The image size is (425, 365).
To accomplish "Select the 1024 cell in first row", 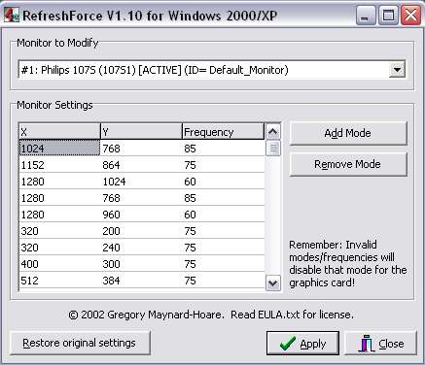I will tap(59, 149).
